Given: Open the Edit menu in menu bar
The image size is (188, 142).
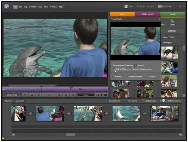Looking at the screenshot, I should [21, 7].
